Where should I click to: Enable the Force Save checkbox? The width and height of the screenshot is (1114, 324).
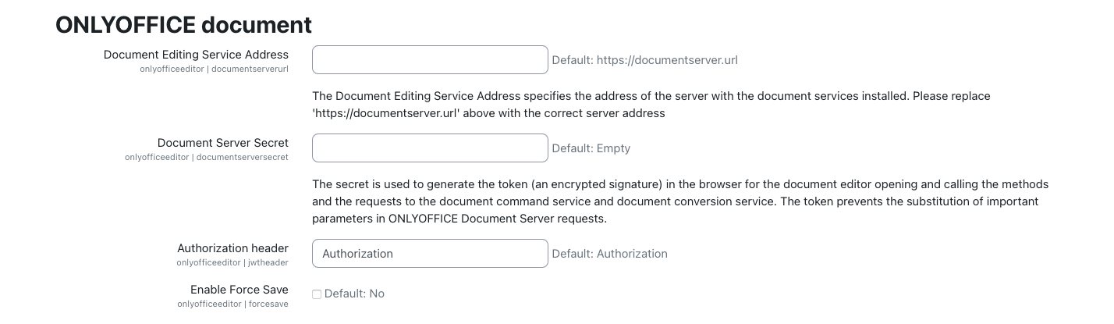click(317, 294)
